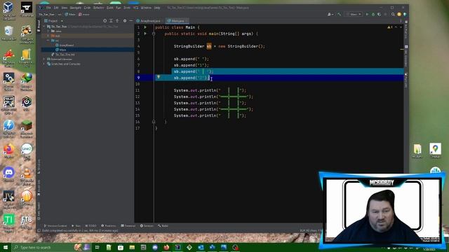Open the Tools menu
449x252 pixels.
(x=127, y=8)
